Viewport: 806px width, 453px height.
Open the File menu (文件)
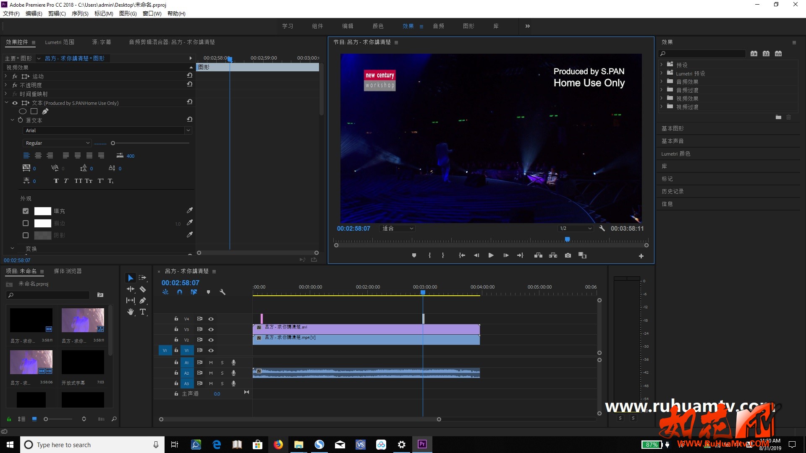pyautogui.click(x=11, y=13)
